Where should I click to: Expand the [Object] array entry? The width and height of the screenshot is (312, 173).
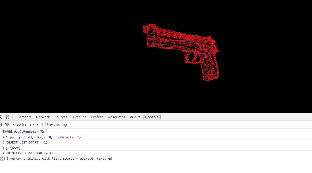4,148
